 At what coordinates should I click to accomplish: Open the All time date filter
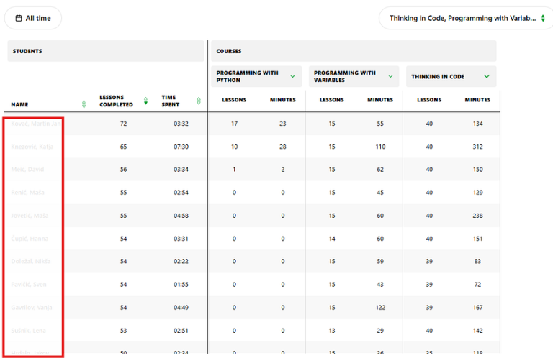[33, 18]
